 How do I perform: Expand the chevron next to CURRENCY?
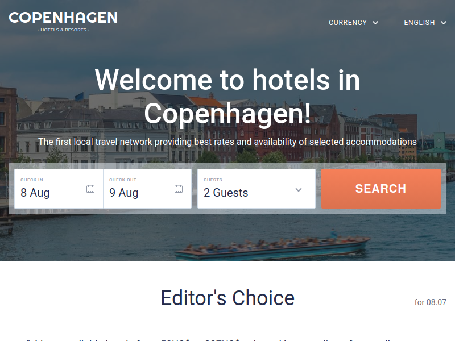(375, 23)
